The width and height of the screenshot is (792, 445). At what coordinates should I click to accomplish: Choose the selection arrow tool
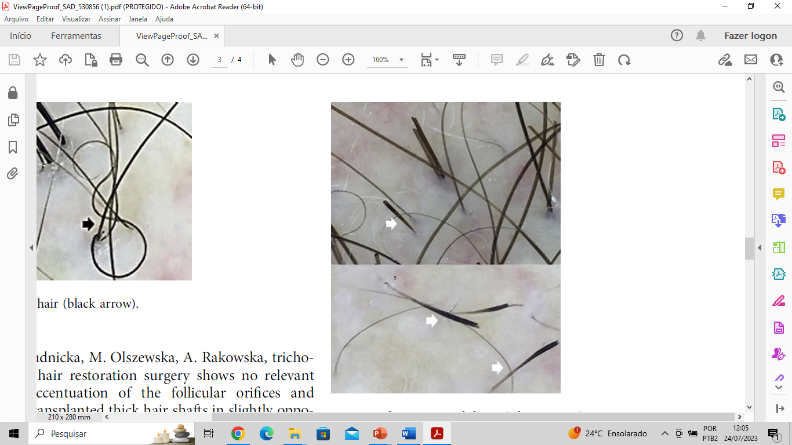point(272,60)
